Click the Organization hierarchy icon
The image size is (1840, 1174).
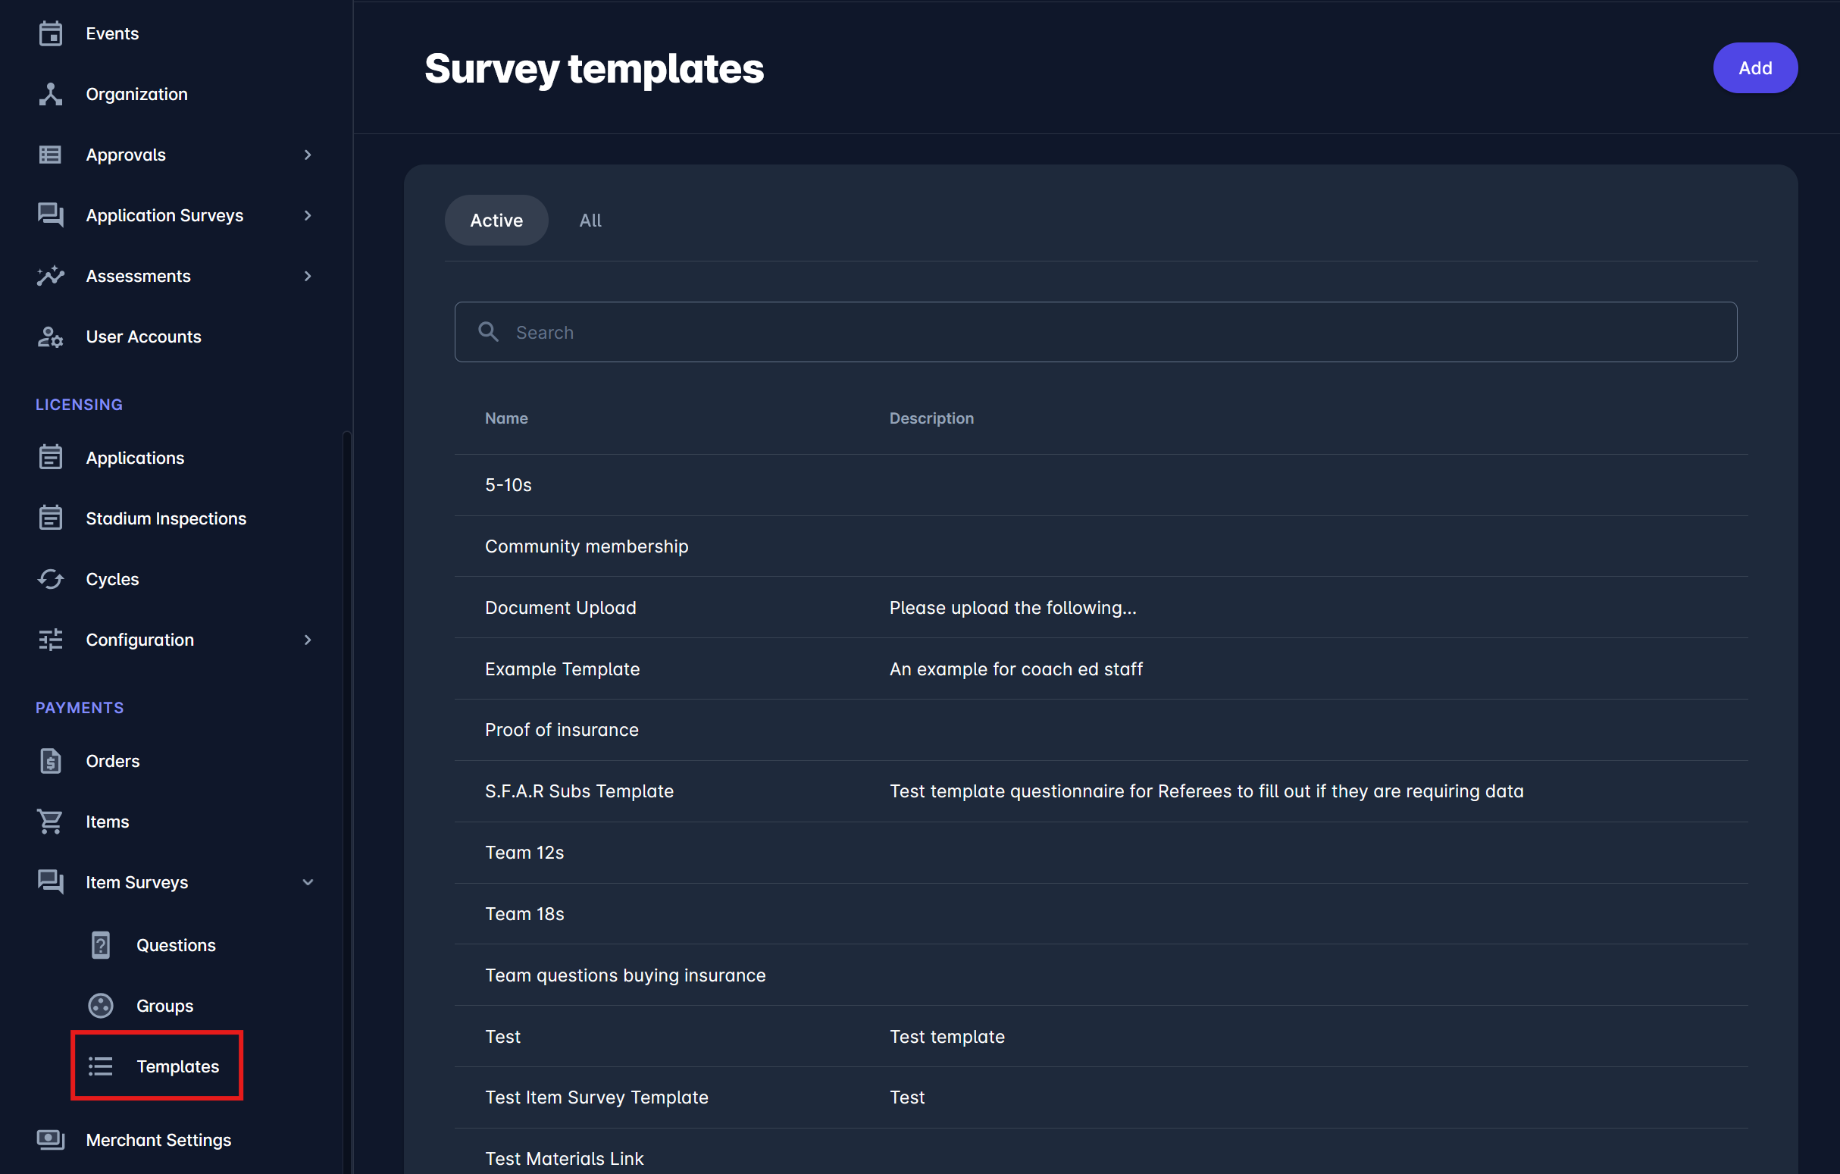(51, 94)
